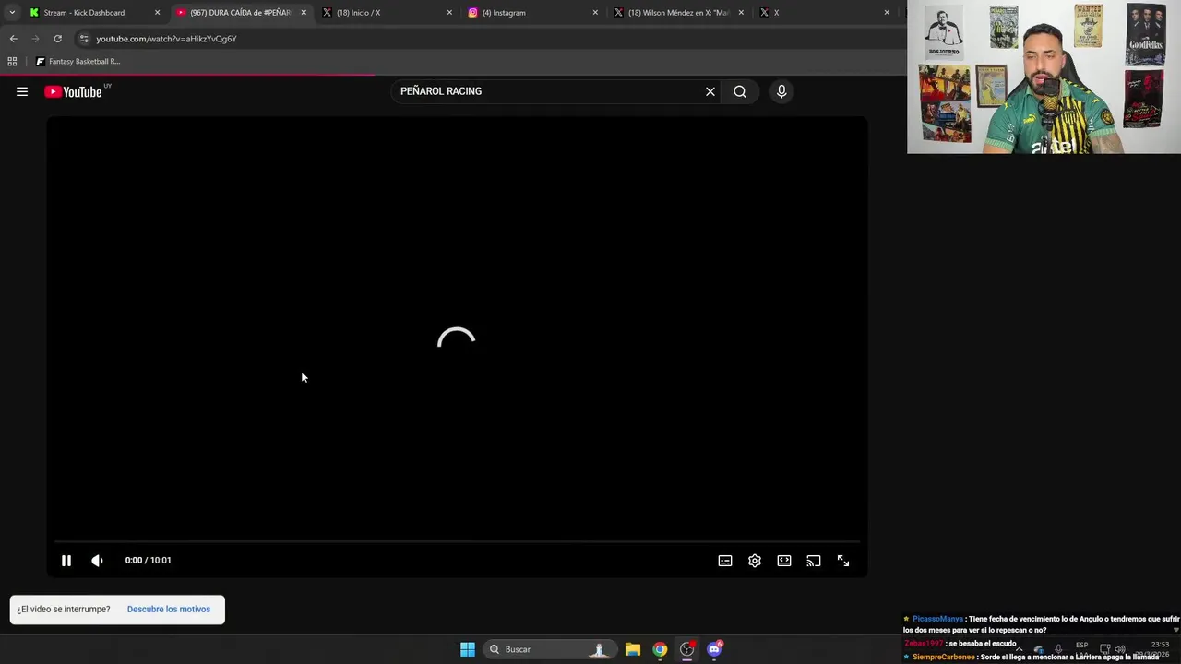Click the streamer webcam overlay

coord(1044,77)
